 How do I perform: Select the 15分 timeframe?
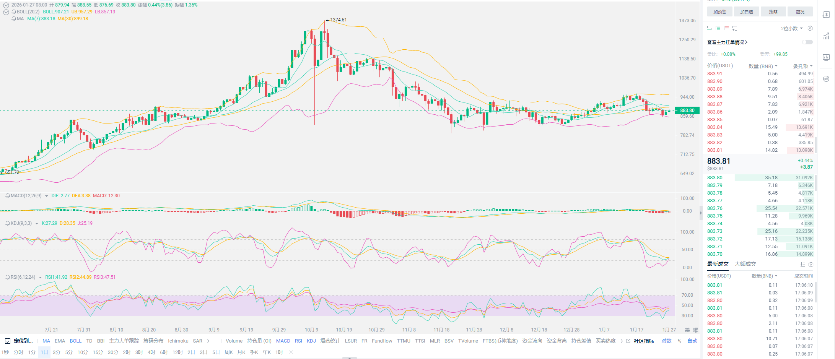pyautogui.click(x=98, y=352)
